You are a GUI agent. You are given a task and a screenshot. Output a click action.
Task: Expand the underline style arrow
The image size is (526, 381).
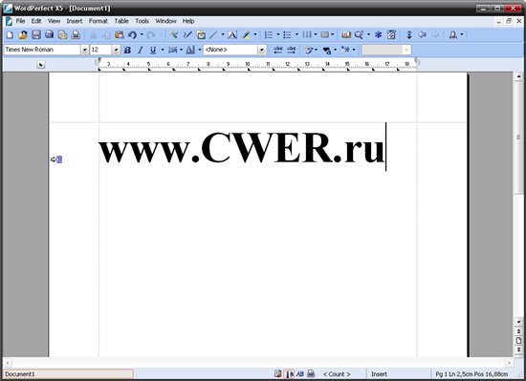163,51
